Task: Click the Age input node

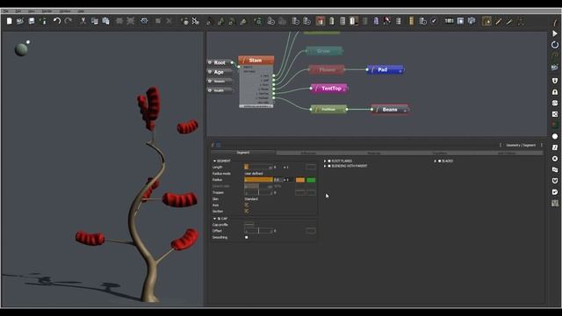Action: (x=220, y=72)
